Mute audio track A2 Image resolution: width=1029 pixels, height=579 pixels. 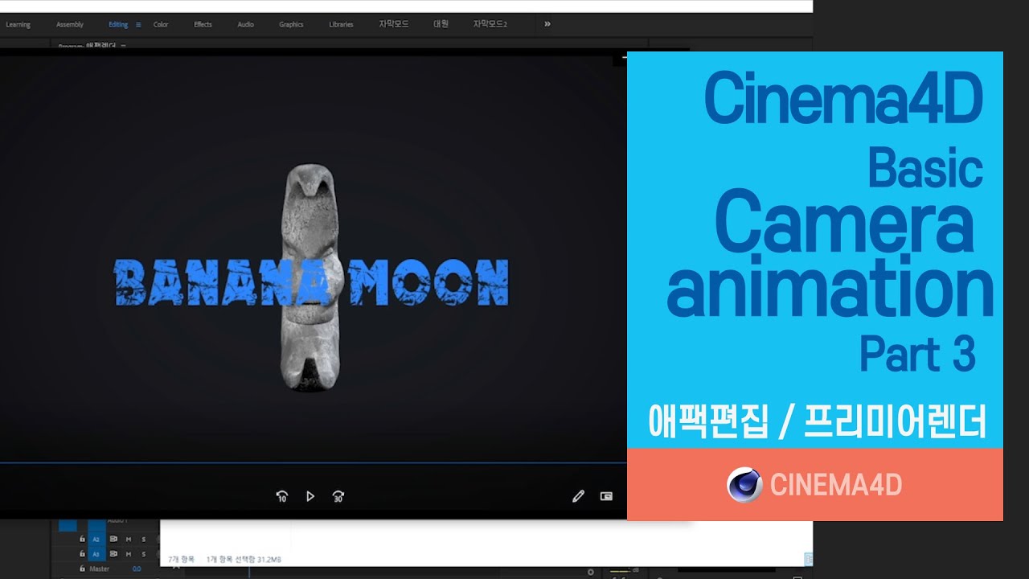click(x=129, y=540)
